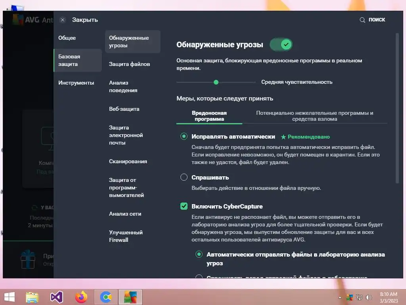Viewport: 406px width, 305px height.
Task: Click the AVG icon in system tray
Action: point(350,297)
